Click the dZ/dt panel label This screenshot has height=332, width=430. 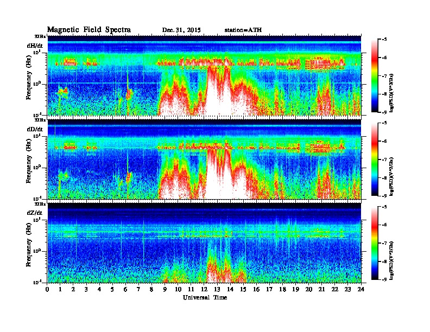pos(35,213)
